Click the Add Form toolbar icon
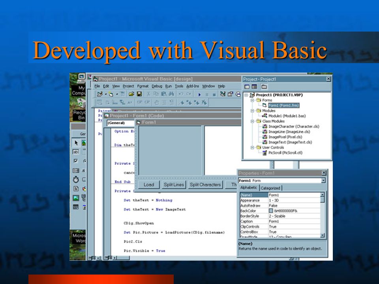The image size is (379, 284). coord(111,94)
